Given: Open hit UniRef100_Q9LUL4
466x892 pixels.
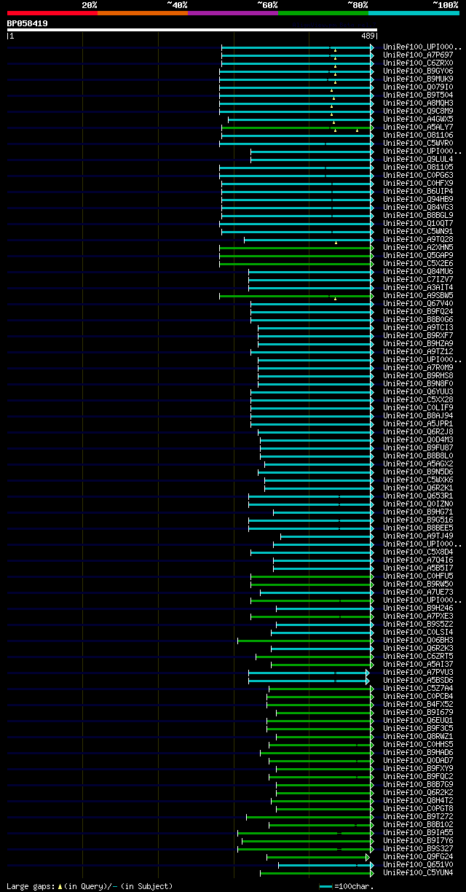Looking at the screenshot, I should click(418, 160).
